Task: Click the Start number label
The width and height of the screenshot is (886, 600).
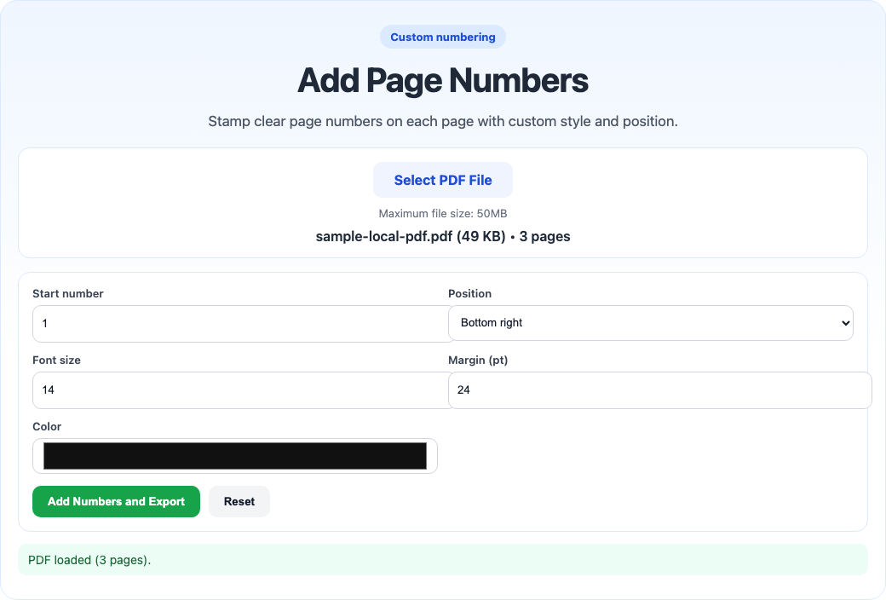Action: (67, 293)
